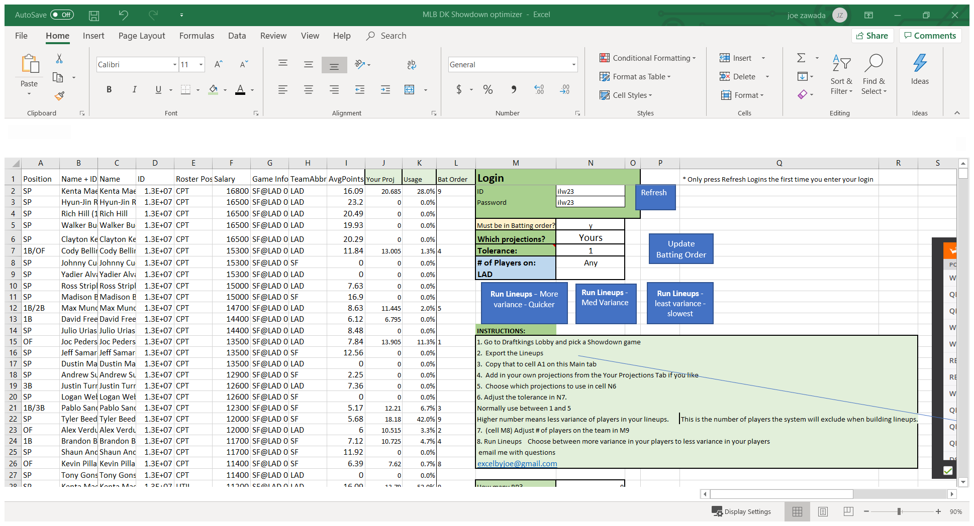The image size is (974, 526).
Task: Collapse the ribbon with chevron
Action: pos(957,113)
